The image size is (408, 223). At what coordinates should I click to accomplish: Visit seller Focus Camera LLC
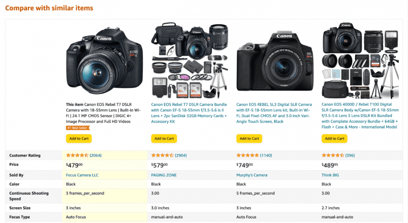tap(82, 175)
